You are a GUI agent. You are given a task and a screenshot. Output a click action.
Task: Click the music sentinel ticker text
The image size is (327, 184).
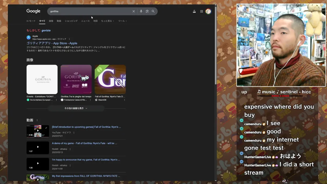[284, 92]
